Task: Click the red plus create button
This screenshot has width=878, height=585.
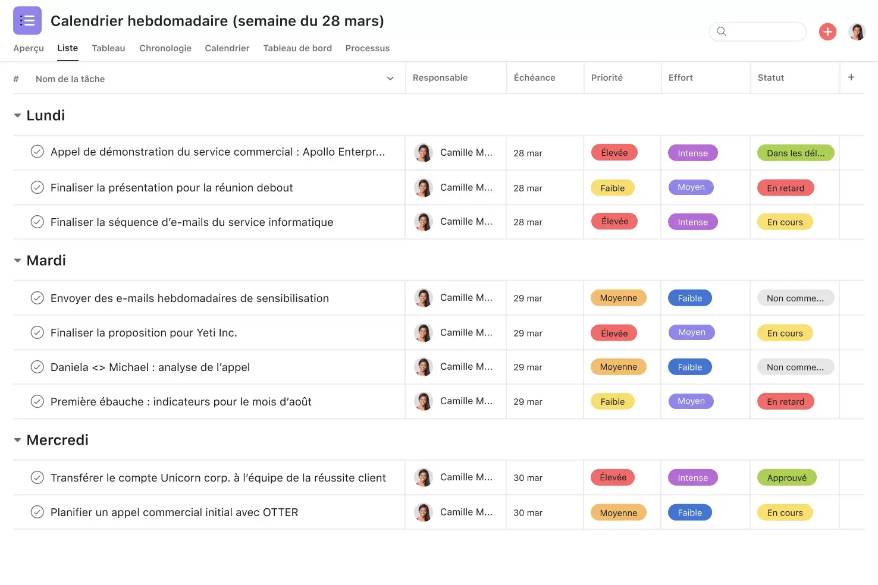Action: [x=827, y=32]
